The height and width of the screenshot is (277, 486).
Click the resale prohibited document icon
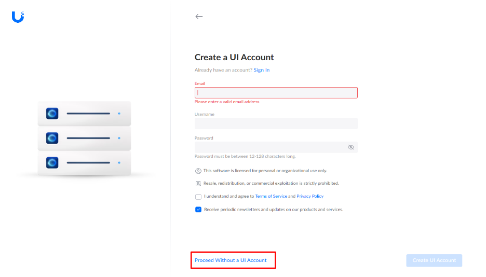[x=198, y=184]
